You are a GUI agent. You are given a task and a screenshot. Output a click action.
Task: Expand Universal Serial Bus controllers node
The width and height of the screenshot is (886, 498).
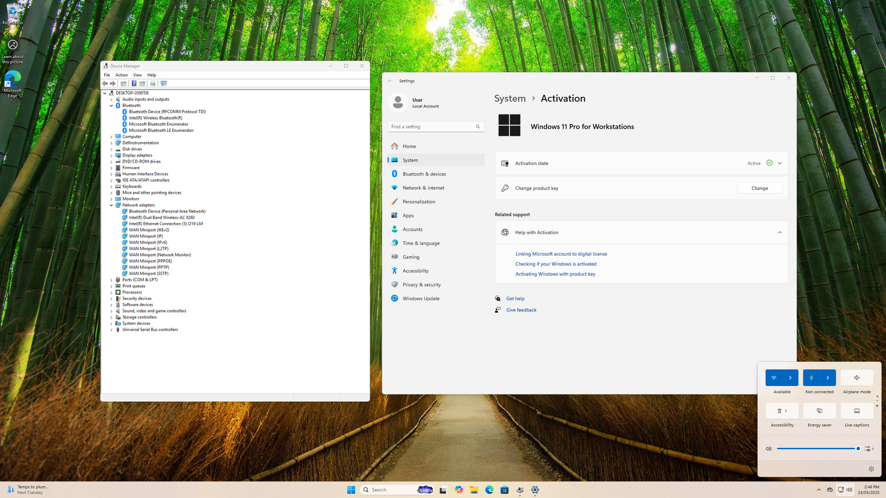tap(111, 330)
